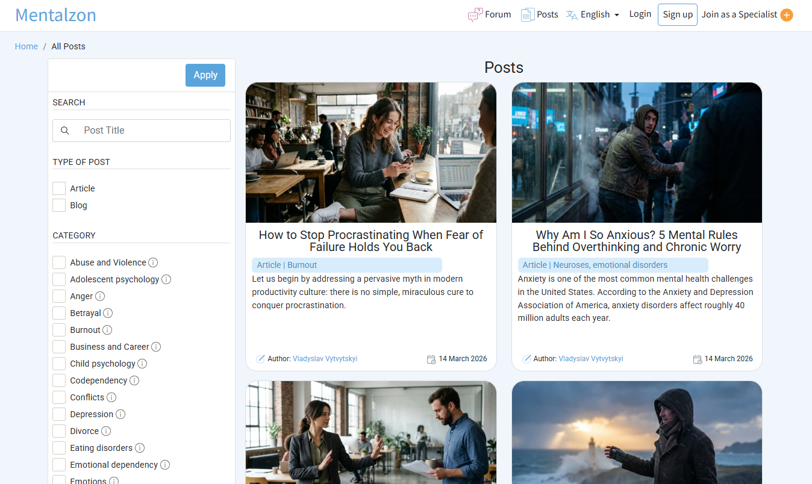Select the Depression category checkbox
This screenshot has width=812, height=484.
pos(59,414)
